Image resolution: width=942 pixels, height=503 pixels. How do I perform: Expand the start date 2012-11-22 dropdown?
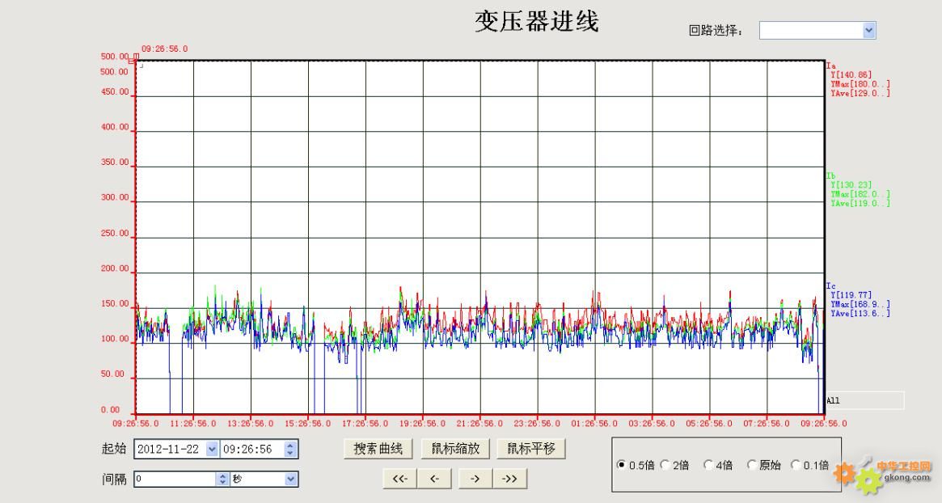[x=212, y=449]
